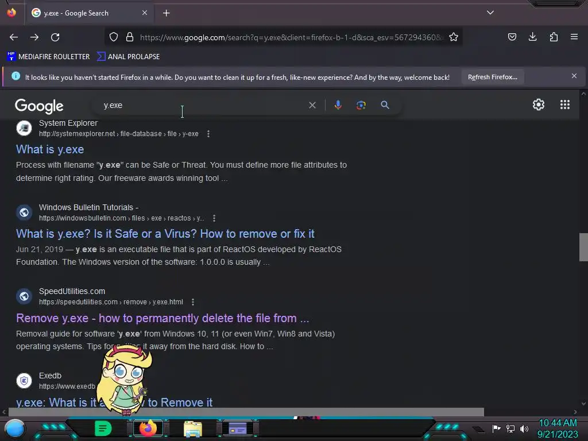Open the Remove y.exe permanently delete result
This screenshot has width=588, height=441.
(x=163, y=318)
